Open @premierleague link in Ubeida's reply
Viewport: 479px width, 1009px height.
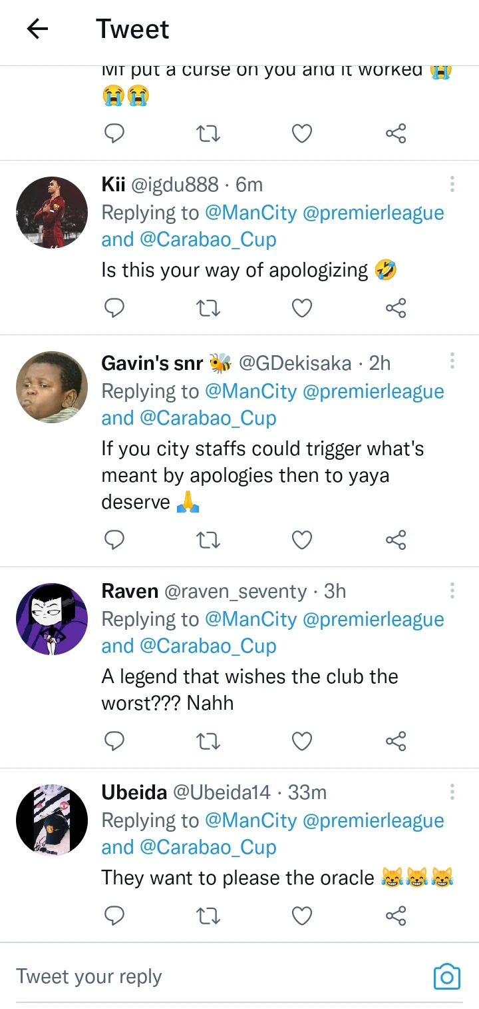[373, 820]
